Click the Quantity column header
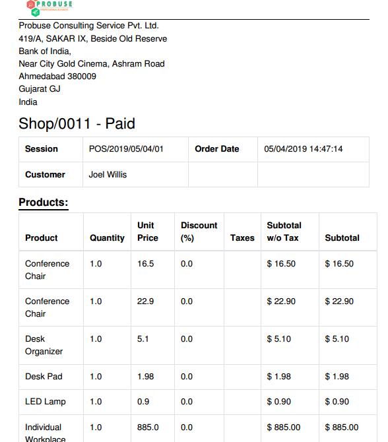This screenshot has height=442, width=388. coord(107,238)
